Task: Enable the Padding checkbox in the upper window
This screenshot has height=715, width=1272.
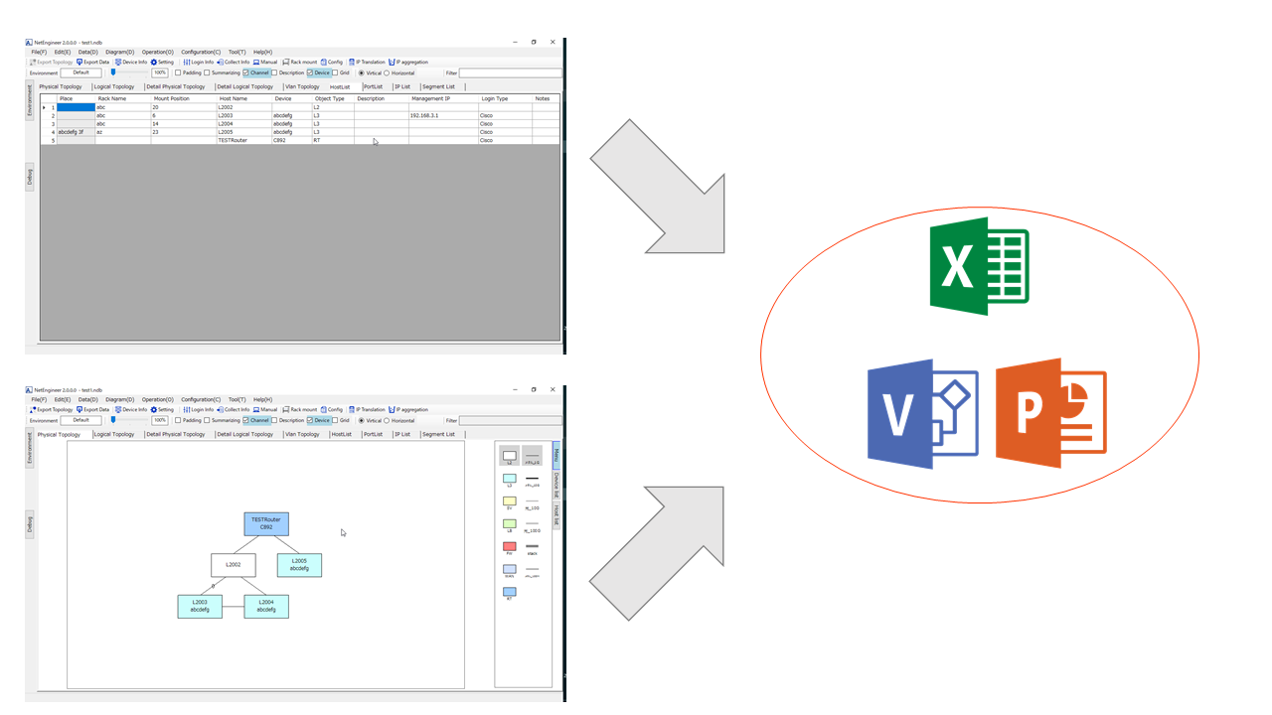Action: 179,72
